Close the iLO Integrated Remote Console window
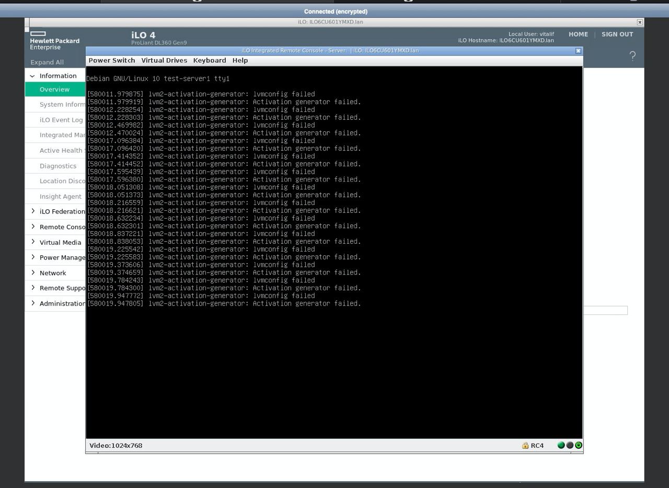The width and height of the screenshot is (669, 488). 578,51
